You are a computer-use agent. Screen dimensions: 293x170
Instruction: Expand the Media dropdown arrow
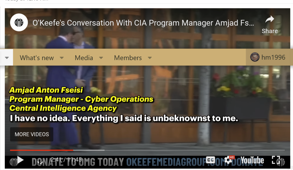[x=101, y=58]
